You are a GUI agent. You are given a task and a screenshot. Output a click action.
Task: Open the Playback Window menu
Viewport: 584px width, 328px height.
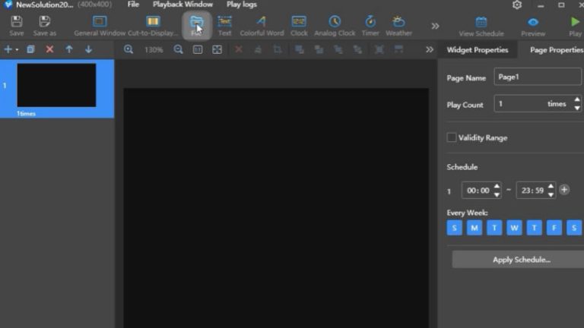[x=182, y=5]
